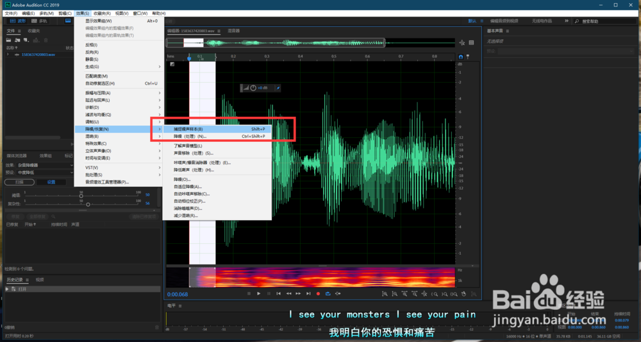Select 自适应降噪(A)... from the submenu
This screenshot has height=342, width=641.
point(217,187)
